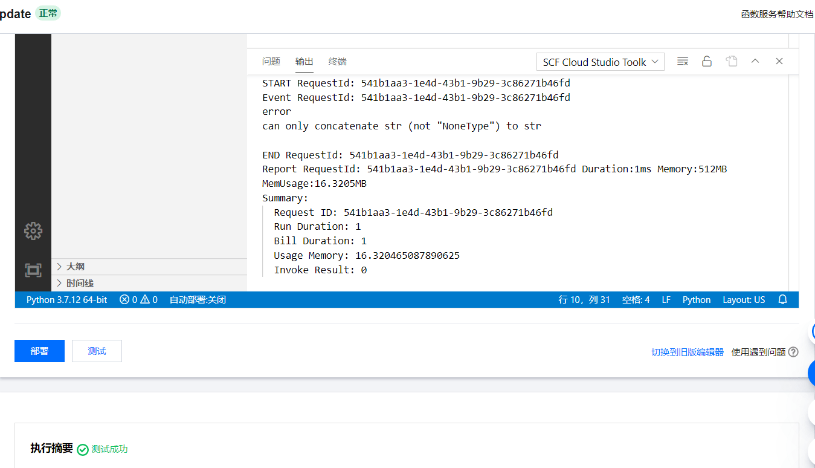This screenshot has width=815, height=468.
Task: Click the Event RequestId output line
Action: tap(416, 97)
